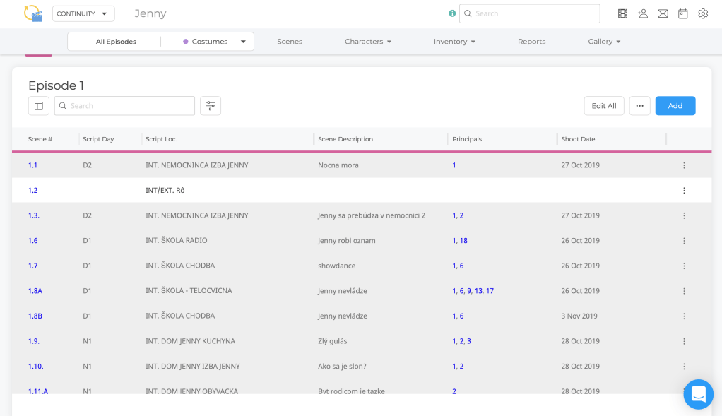This screenshot has height=416, width=722.
Task: Expand the Characters menu
Action: (367, 42)
